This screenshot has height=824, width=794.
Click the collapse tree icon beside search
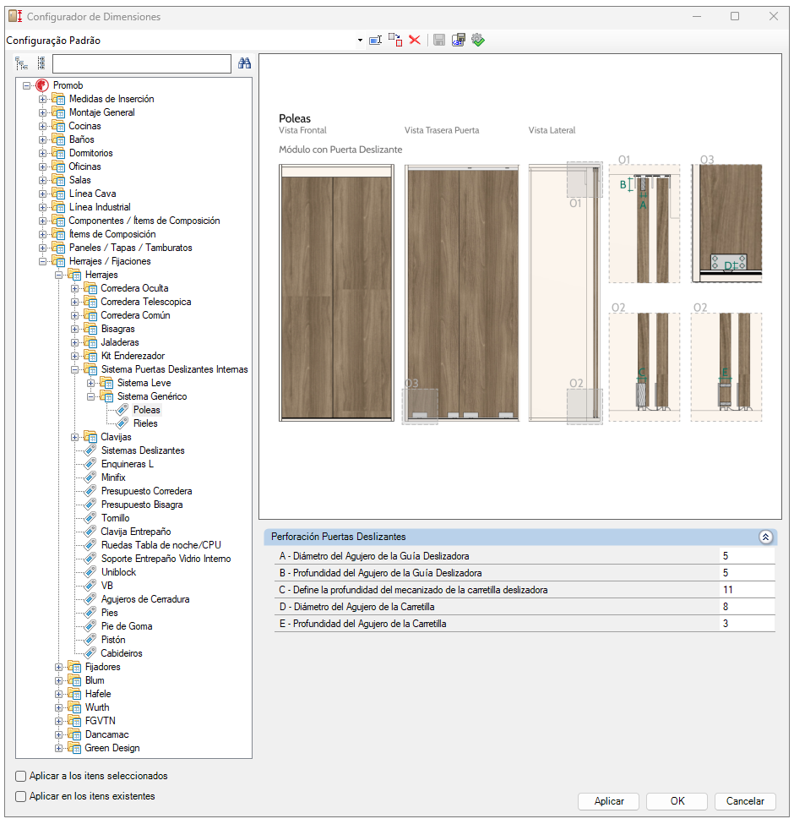(x=41, y=63)
